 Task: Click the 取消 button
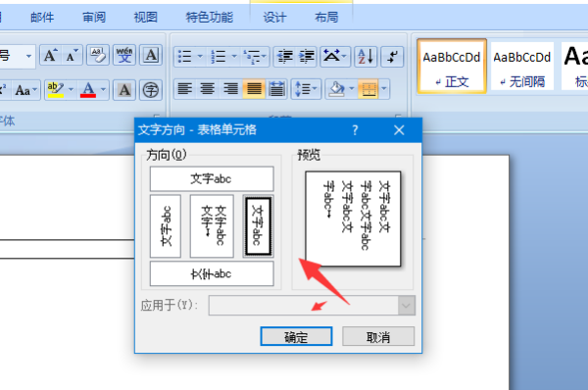click(x=378, y=336)
